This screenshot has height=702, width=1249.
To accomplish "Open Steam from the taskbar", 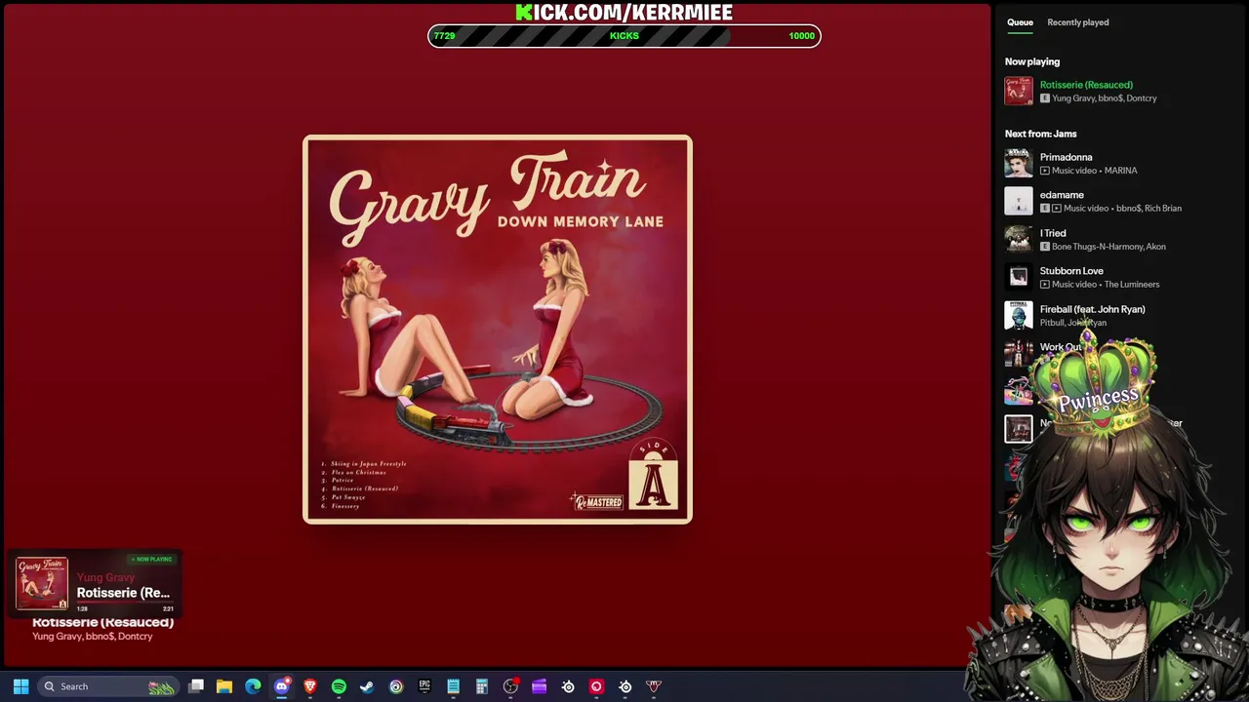I will 367,686.
